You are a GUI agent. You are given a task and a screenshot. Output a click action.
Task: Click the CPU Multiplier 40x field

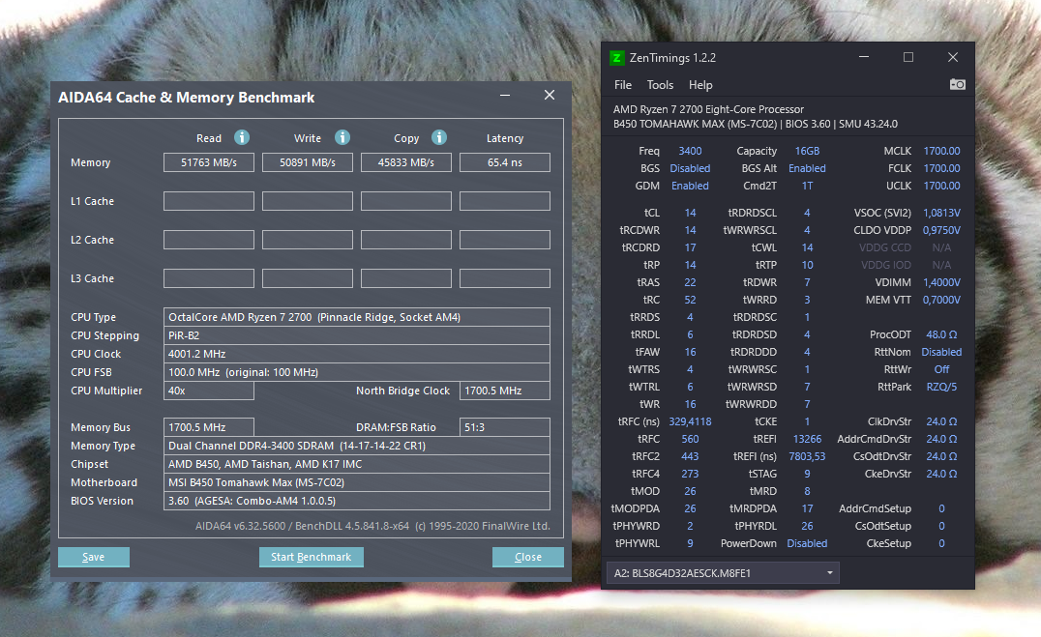pos(209,391)
